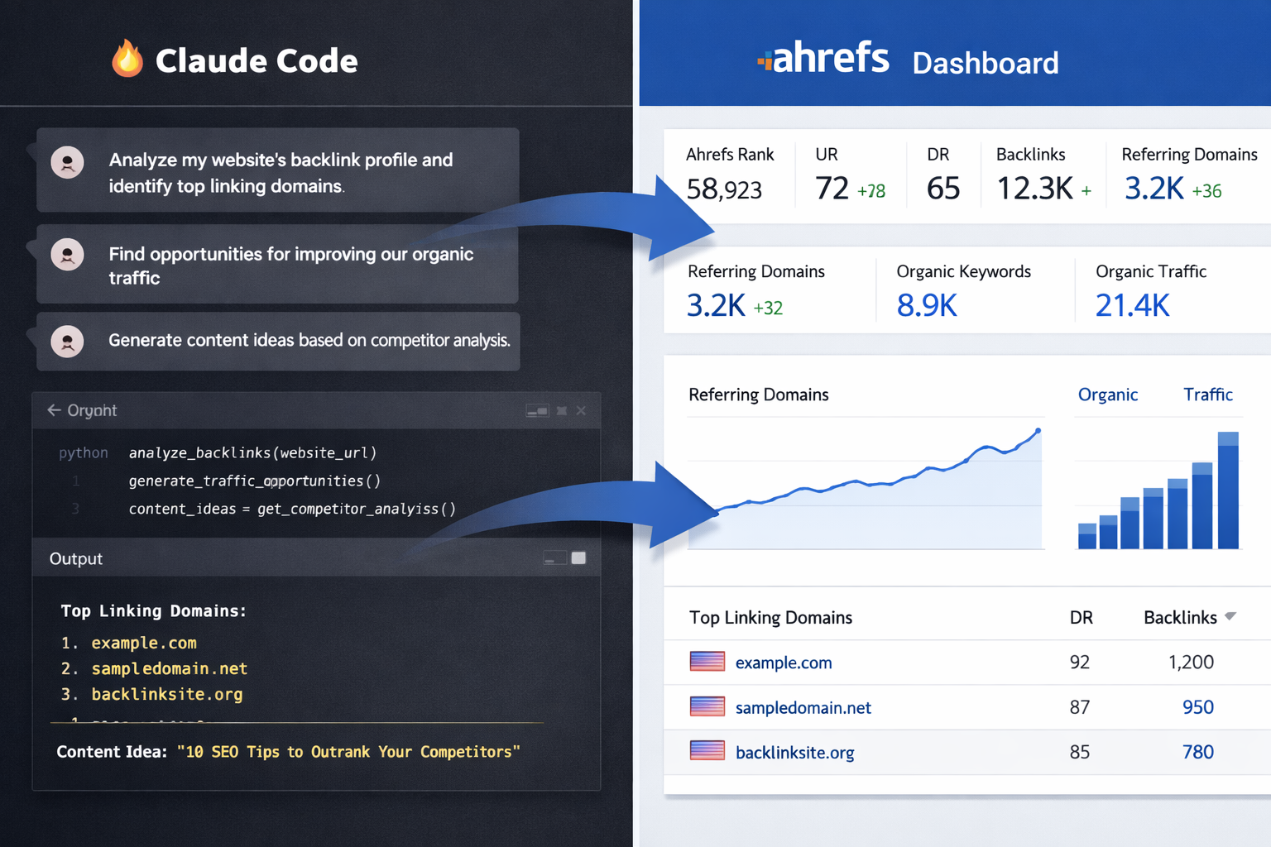
Task: Click the 3.2K +32 Referring Domains metric
Action: (x=735, y=306)
